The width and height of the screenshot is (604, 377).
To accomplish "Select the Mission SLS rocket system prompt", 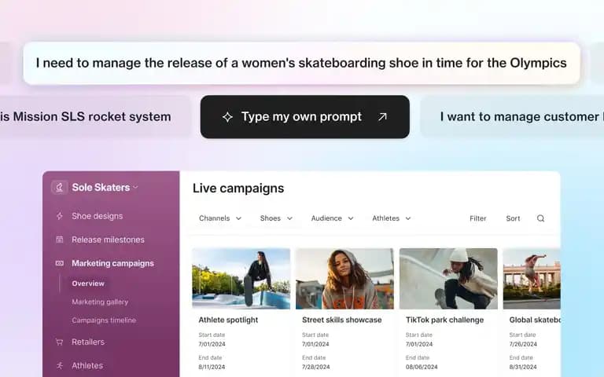I will point(95,116).
